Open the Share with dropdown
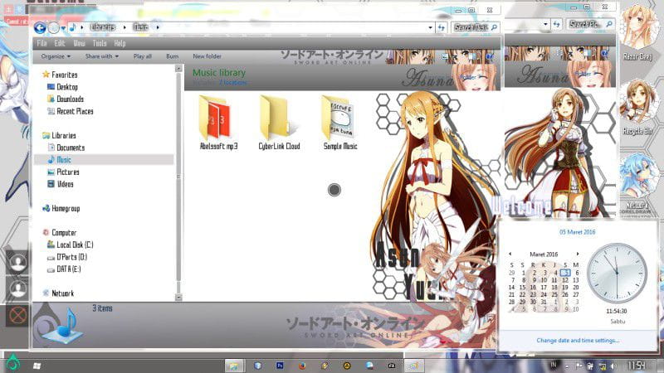Image resolution: width=664 pixels, height=373 pixels. click(101, 56)
